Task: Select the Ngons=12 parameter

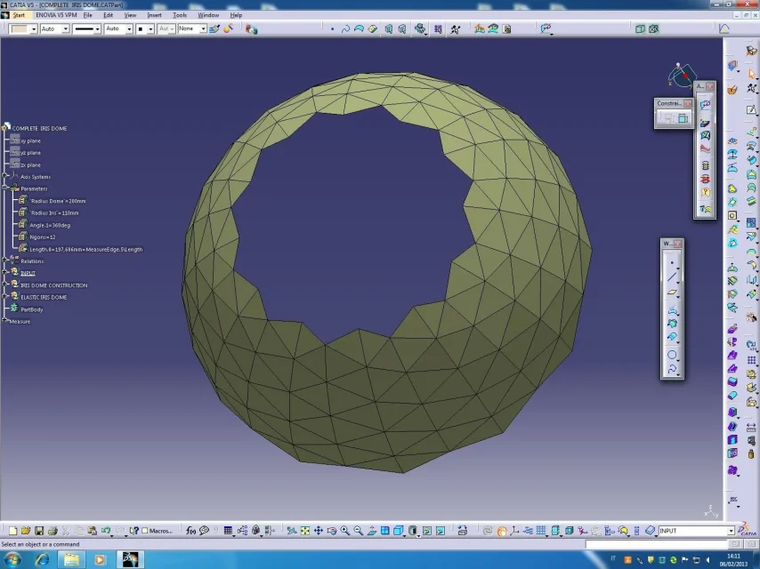Action: (42, 237)
